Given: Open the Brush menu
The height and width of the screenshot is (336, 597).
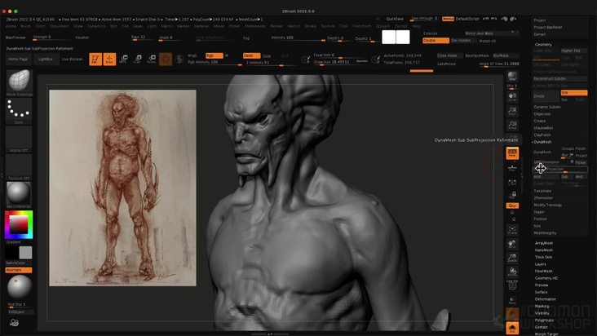Looking at the screenshot, I should click(25, 26).
